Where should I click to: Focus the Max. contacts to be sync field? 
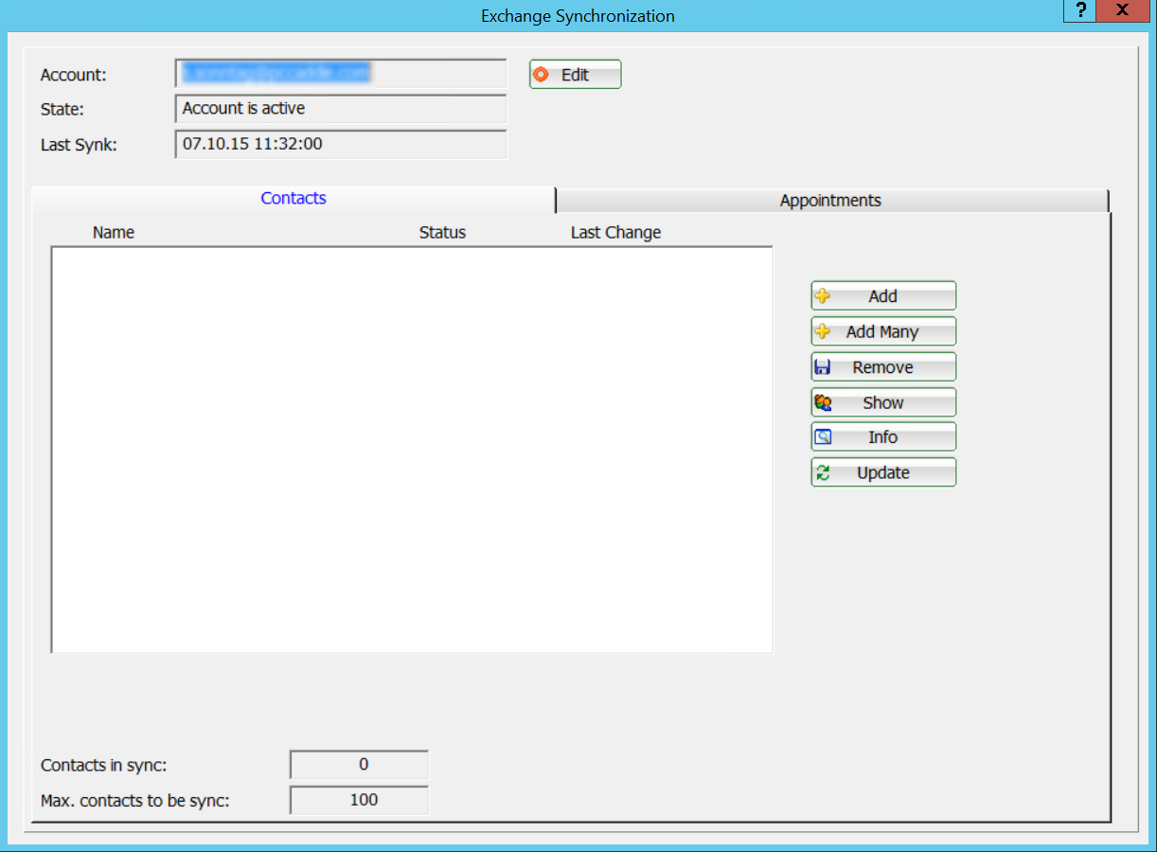click(x=359, y=800)
